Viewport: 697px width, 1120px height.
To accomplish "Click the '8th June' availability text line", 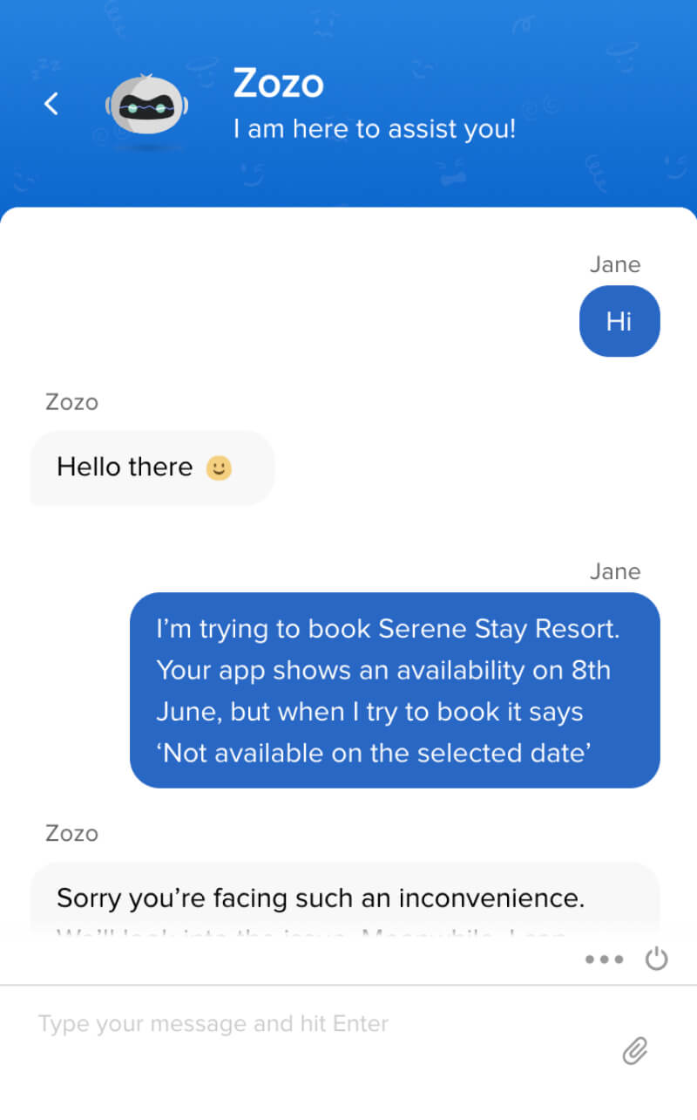I will click(x=383, y=671).
